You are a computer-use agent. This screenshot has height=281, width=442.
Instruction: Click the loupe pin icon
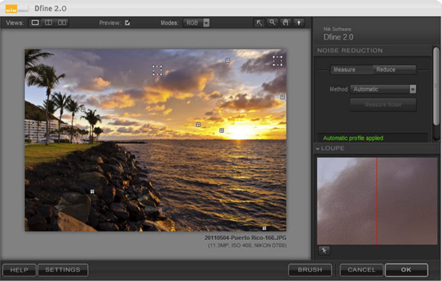tap(324, 251)
